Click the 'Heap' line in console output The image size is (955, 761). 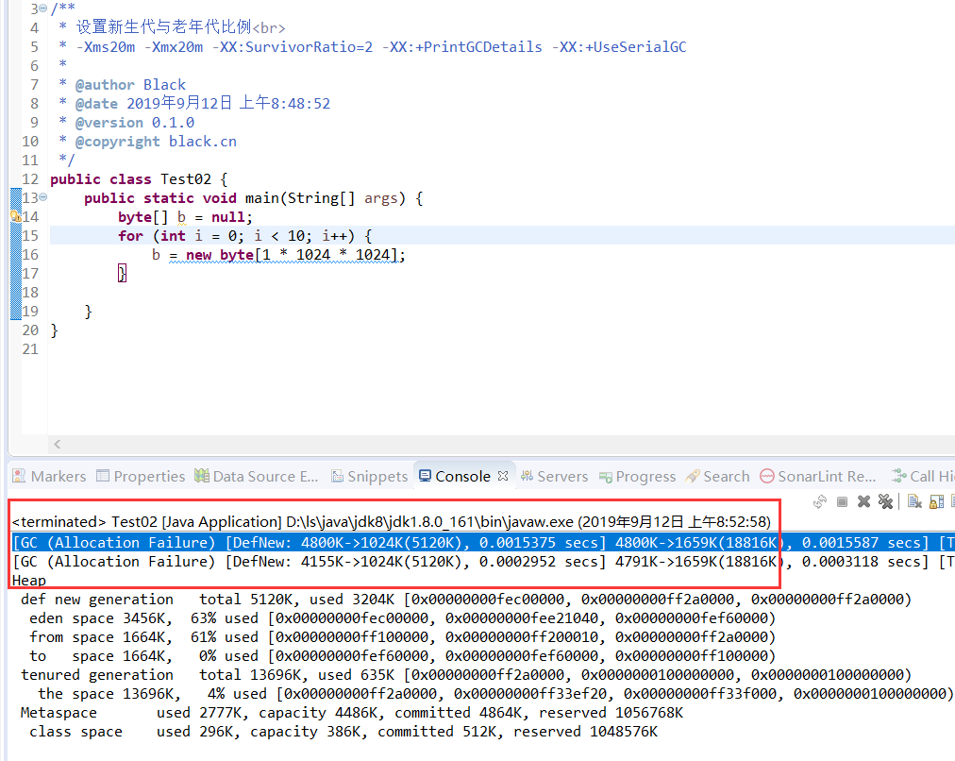coord(28,580)
